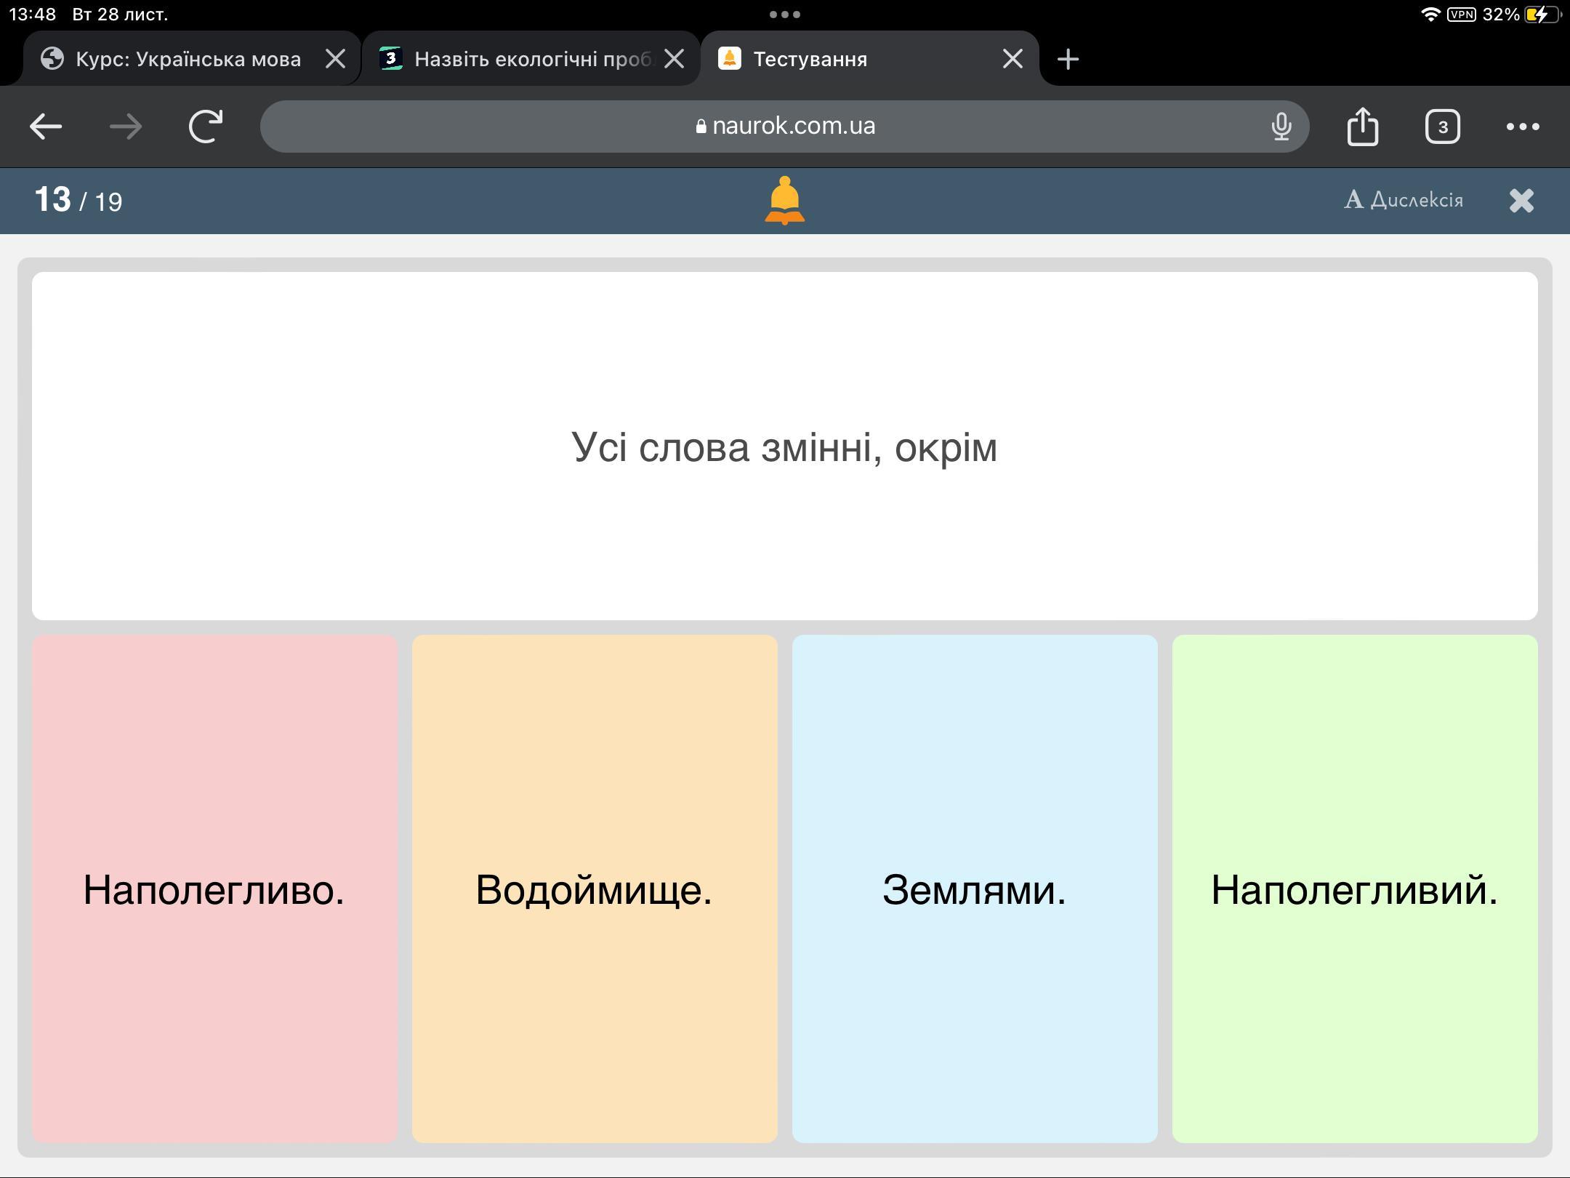Select the green answer Наполегливий.
1570x1178 pixels.
pos(1355,889)
